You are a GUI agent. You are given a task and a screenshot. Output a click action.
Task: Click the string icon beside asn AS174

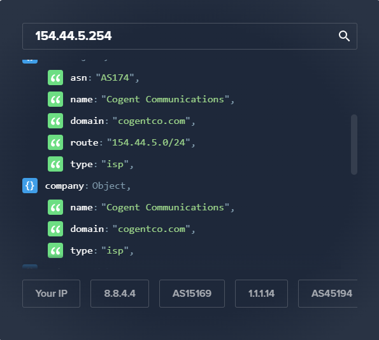click(x=55, y=78)
